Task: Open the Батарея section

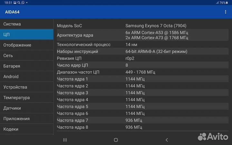Action: (x=27, y=66)
